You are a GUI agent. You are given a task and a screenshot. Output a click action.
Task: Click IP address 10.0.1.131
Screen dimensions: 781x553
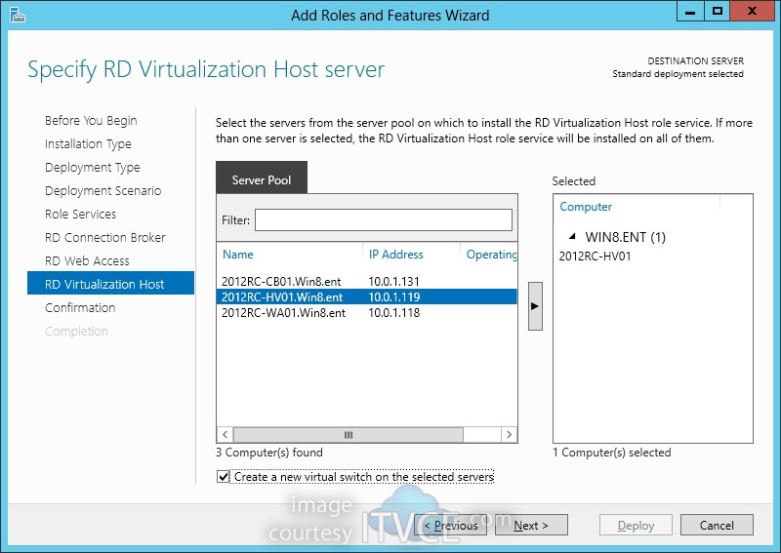click(x=394, y=281)
